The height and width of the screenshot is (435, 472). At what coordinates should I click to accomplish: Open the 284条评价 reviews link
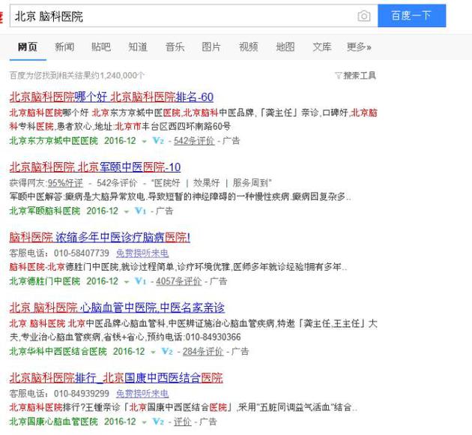coord(203,351)
